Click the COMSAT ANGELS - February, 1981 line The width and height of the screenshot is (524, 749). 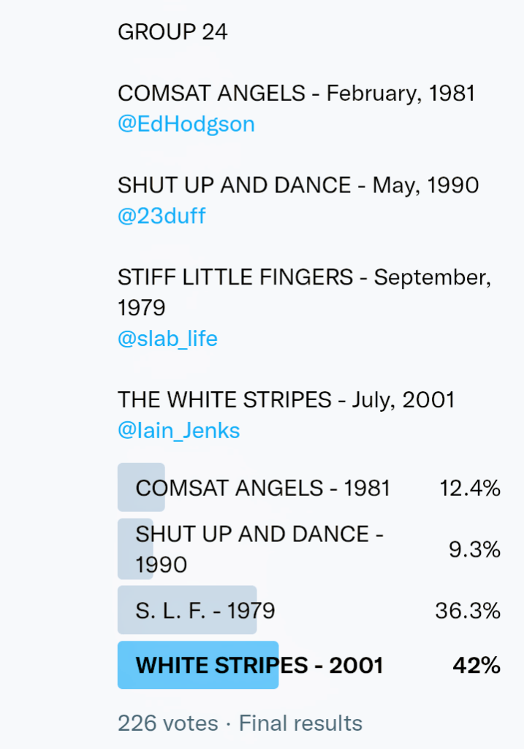click(x=297, y=93)
